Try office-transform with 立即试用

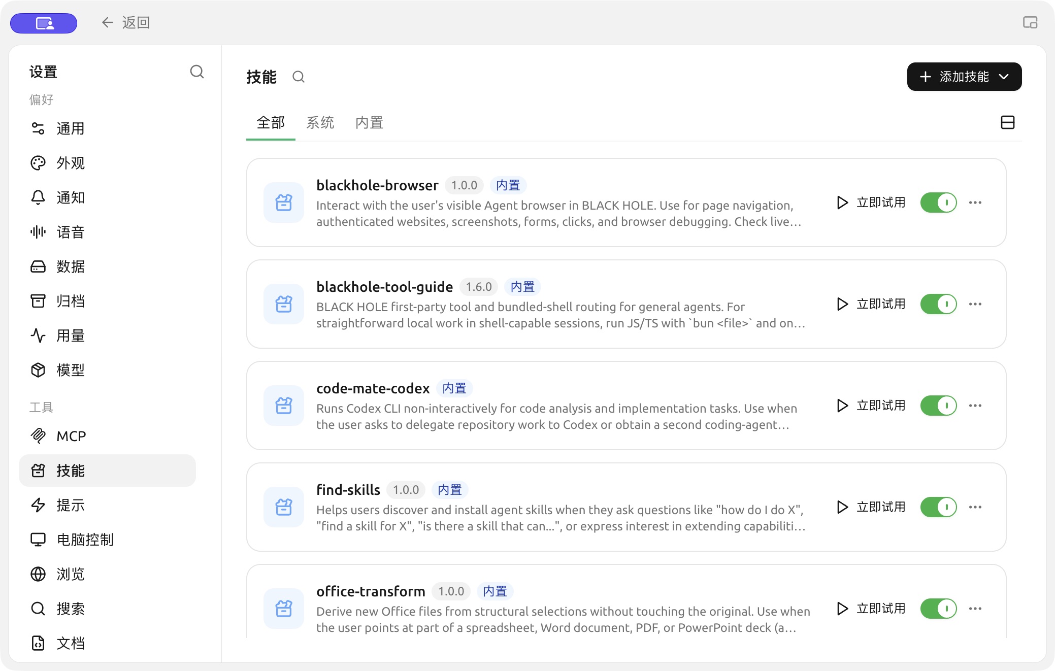(871, 609)
